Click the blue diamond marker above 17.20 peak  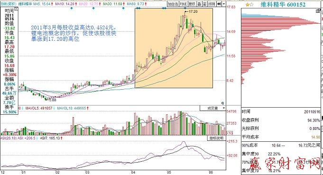[x=185, y=8]
